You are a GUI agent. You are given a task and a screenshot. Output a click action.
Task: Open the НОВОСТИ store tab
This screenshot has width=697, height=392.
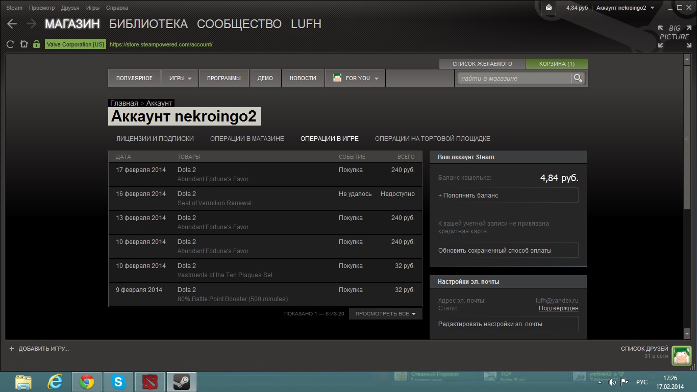[x=303, y=78]
